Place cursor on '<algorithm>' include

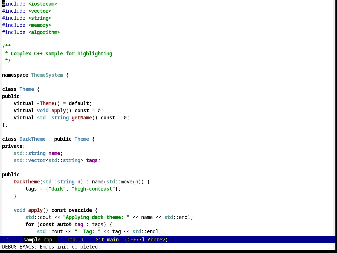point(44,32)
